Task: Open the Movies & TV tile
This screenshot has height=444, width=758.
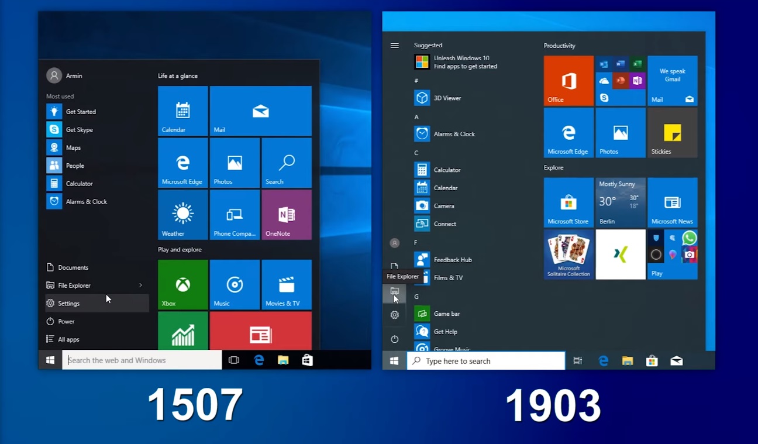Action: (x=287, y=285)
